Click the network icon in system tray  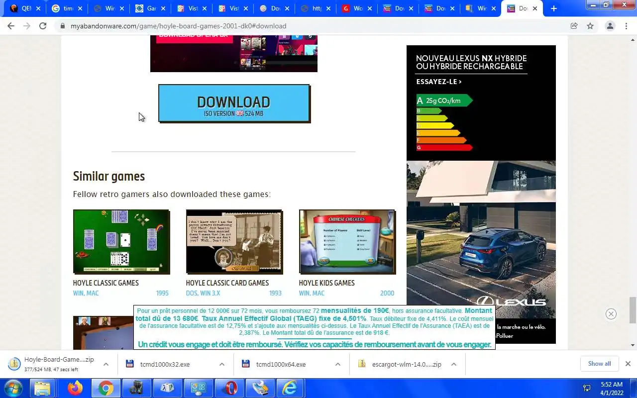pyautogui.click(x=587, y=388)
